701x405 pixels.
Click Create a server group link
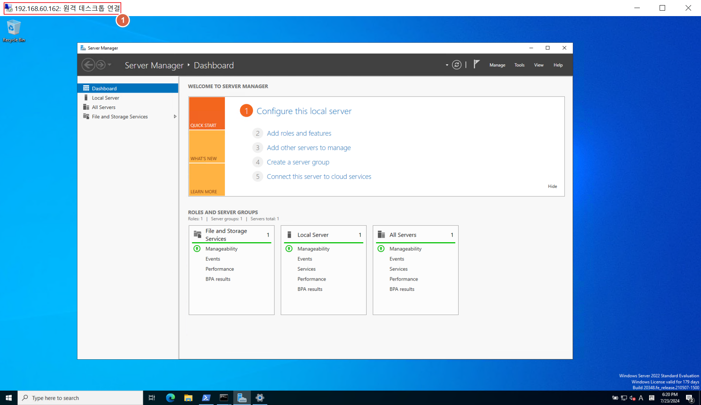(298, 162)
